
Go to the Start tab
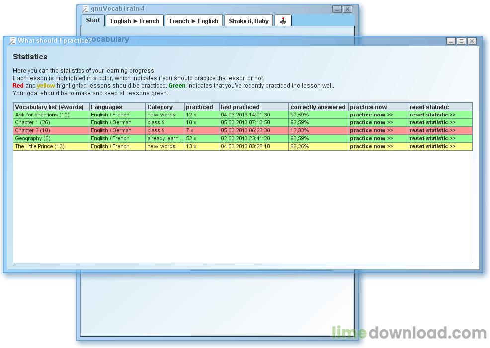pos(93,20)
